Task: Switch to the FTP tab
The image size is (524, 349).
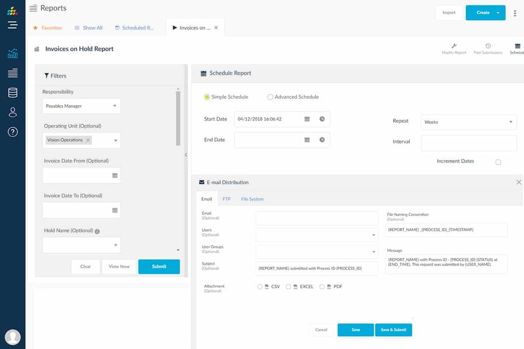Action: pyautogui.click(x=227, y=199)
